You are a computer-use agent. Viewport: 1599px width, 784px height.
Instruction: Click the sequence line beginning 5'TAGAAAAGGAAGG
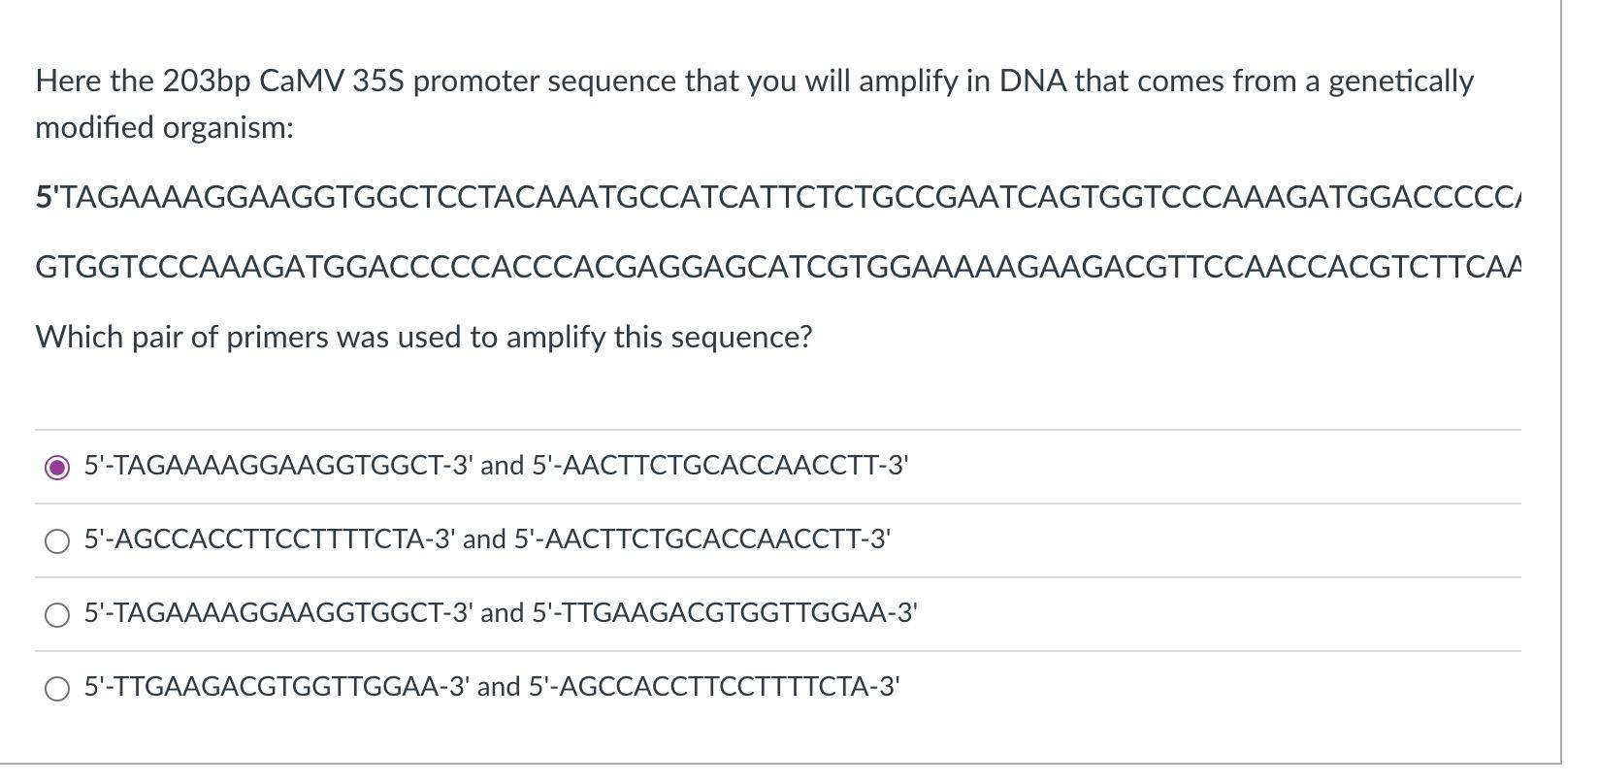pyautogui.click(x=776, y=198)
